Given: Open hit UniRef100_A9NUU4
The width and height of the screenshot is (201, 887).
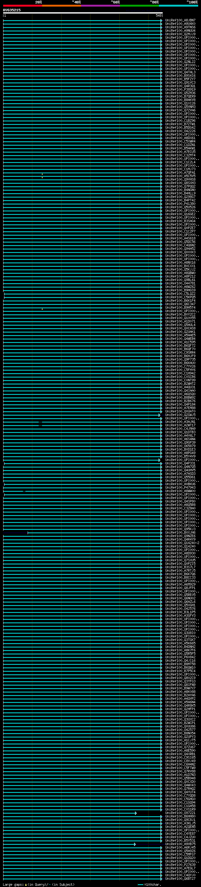Looking at the screenshot, I should (x=180, y=31).
